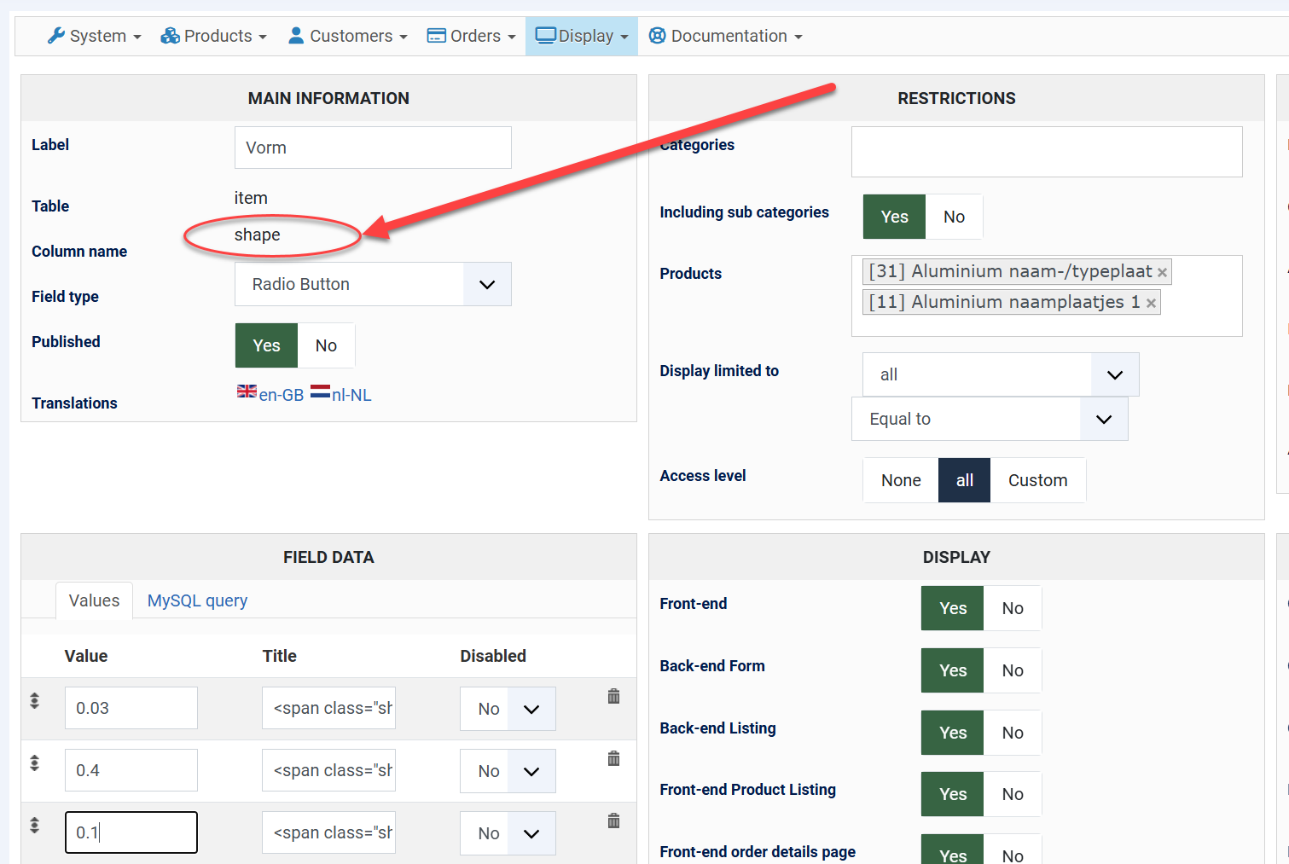Open the nl-NL translation link
This screenshot has height=864, width=1289.
[341, 394]
